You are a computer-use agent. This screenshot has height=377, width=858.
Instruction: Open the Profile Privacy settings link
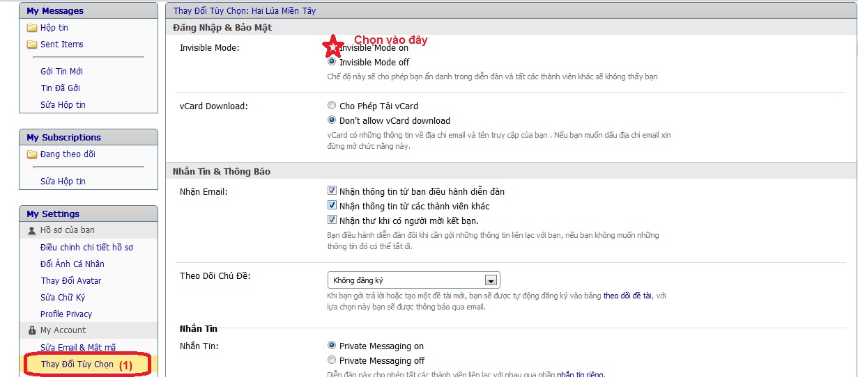pos(66,314)
